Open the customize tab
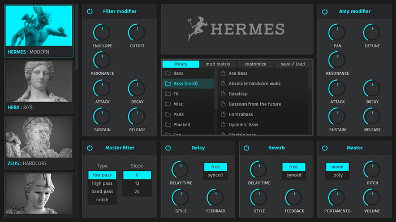The height and width of the screenshot is (222, 396). click(x=255, y=64)
